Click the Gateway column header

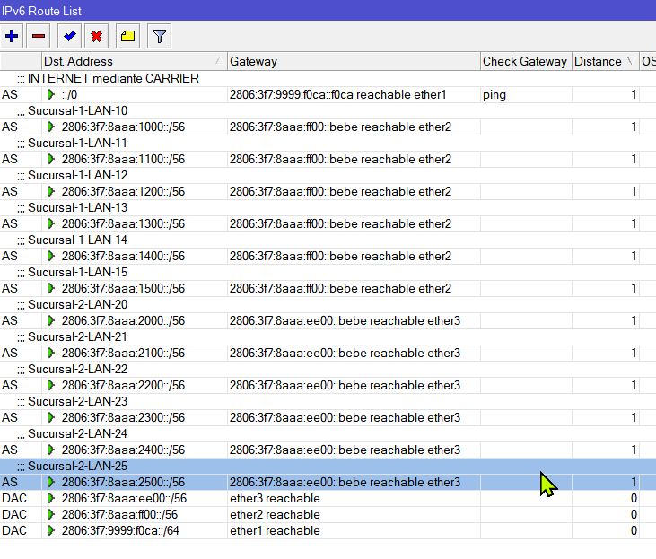tap(353, 61)
